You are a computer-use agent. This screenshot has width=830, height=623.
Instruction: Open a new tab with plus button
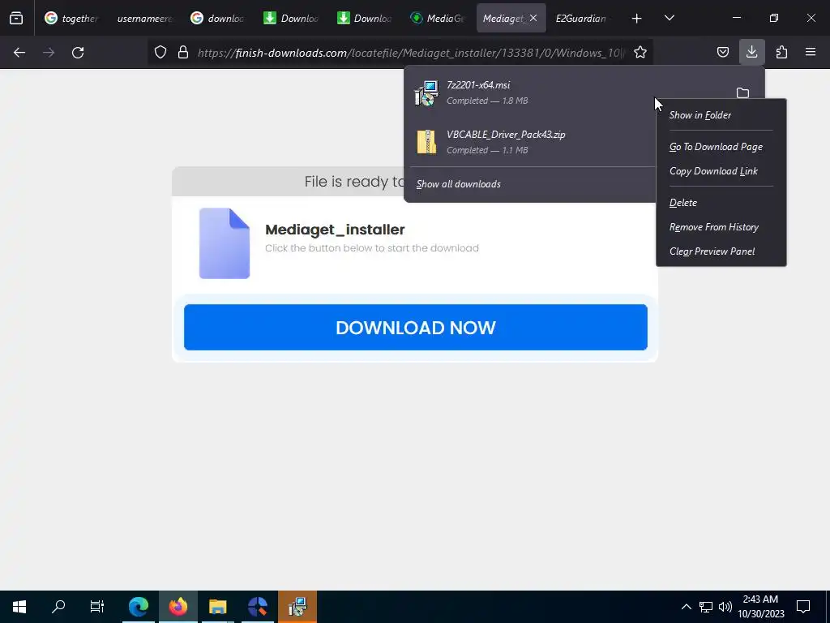(x=637, y=19)
